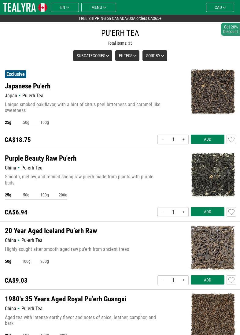Click the Get 20% Discount badge
This screenshot has height=335, width=240.
point(231,29)
